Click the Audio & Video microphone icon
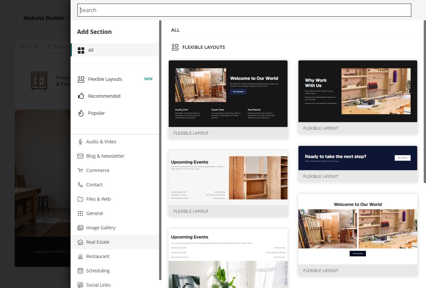The image size is (426, 288). (x=80, y=142)
